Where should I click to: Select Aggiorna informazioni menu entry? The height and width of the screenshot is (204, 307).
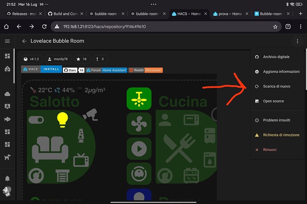click(x=277, y=72)
